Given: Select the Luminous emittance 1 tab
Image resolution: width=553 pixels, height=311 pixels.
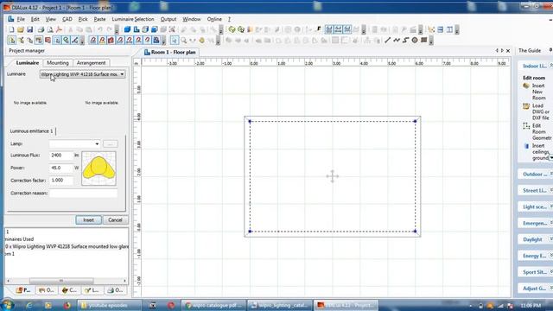Looking at the screenshot, I should (31, 131).
